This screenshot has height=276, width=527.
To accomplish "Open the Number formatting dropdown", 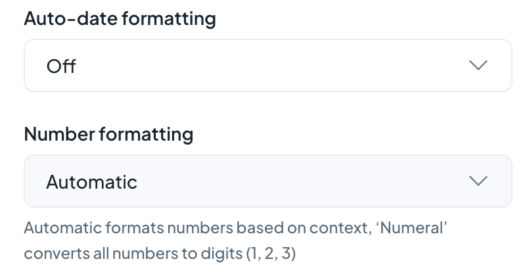I will point(268,181).
